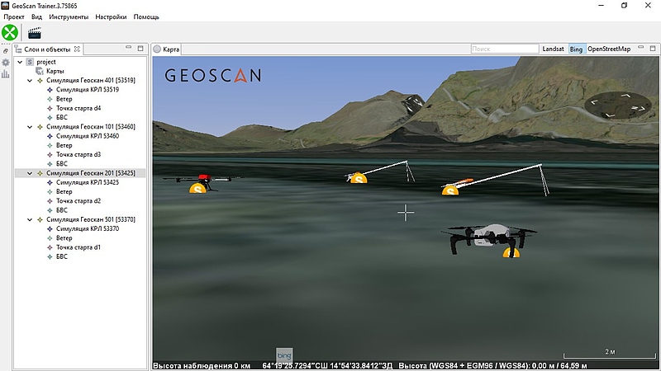Select БВС under Геоскан 101
The image size is (661, 371).
[x=61, y=163]
